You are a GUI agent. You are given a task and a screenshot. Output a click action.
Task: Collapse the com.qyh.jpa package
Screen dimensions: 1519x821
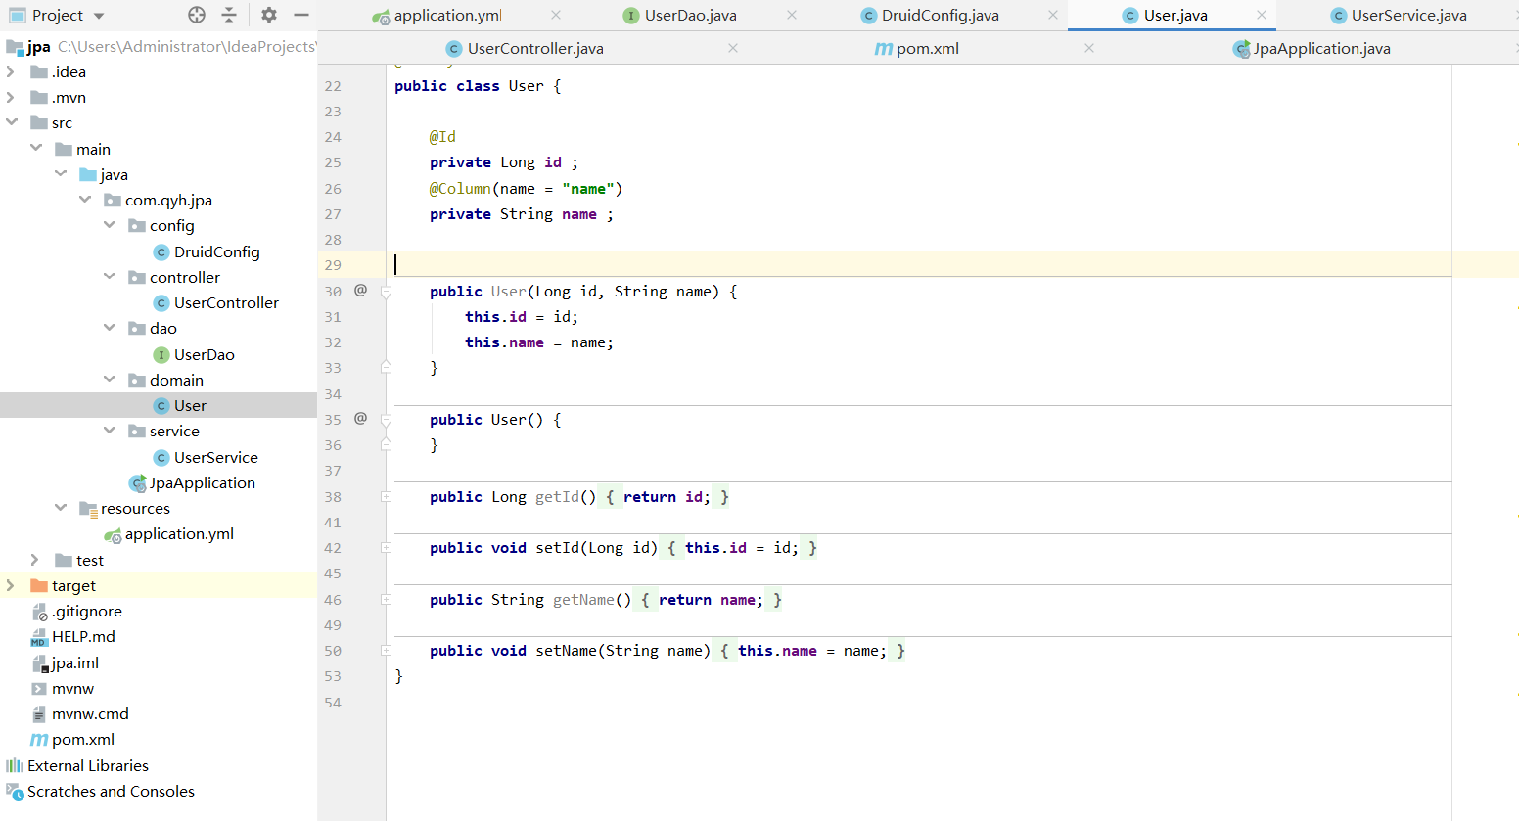(85, 200)
